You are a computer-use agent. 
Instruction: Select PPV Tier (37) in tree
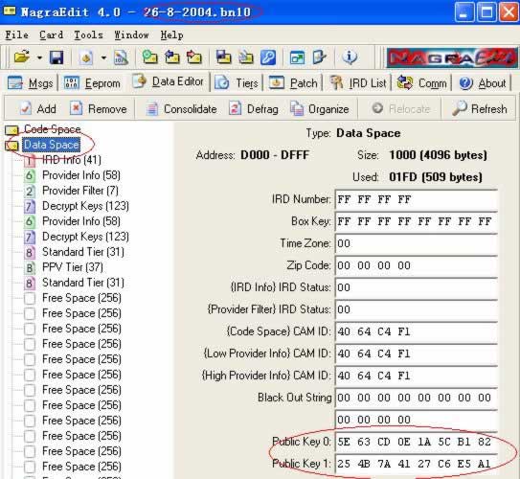tap(73, 267)
